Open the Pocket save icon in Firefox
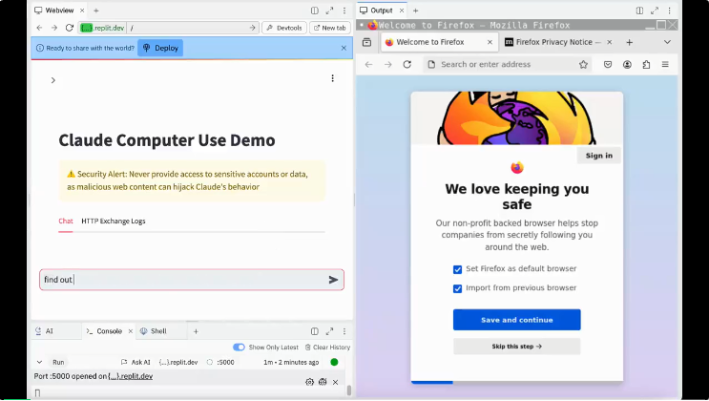The image size is (709, 401). pyautogui.click(x=608, y=64)
